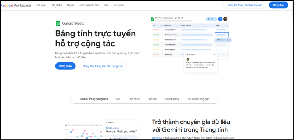Click the Google Sheets product name text

click(73, 24)
